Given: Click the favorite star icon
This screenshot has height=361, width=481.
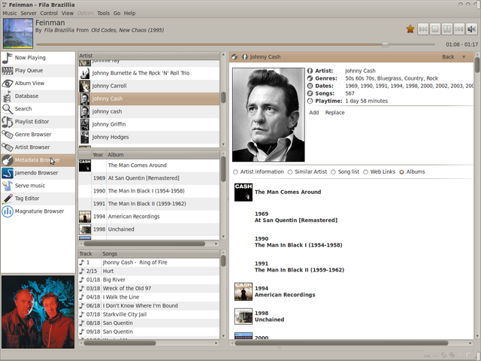Looking at the screenshot, I should [410, 29].
